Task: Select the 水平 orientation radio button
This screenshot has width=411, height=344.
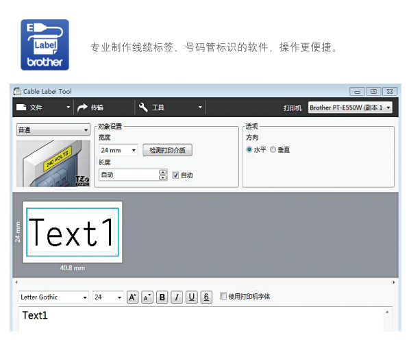Action: 249,149
